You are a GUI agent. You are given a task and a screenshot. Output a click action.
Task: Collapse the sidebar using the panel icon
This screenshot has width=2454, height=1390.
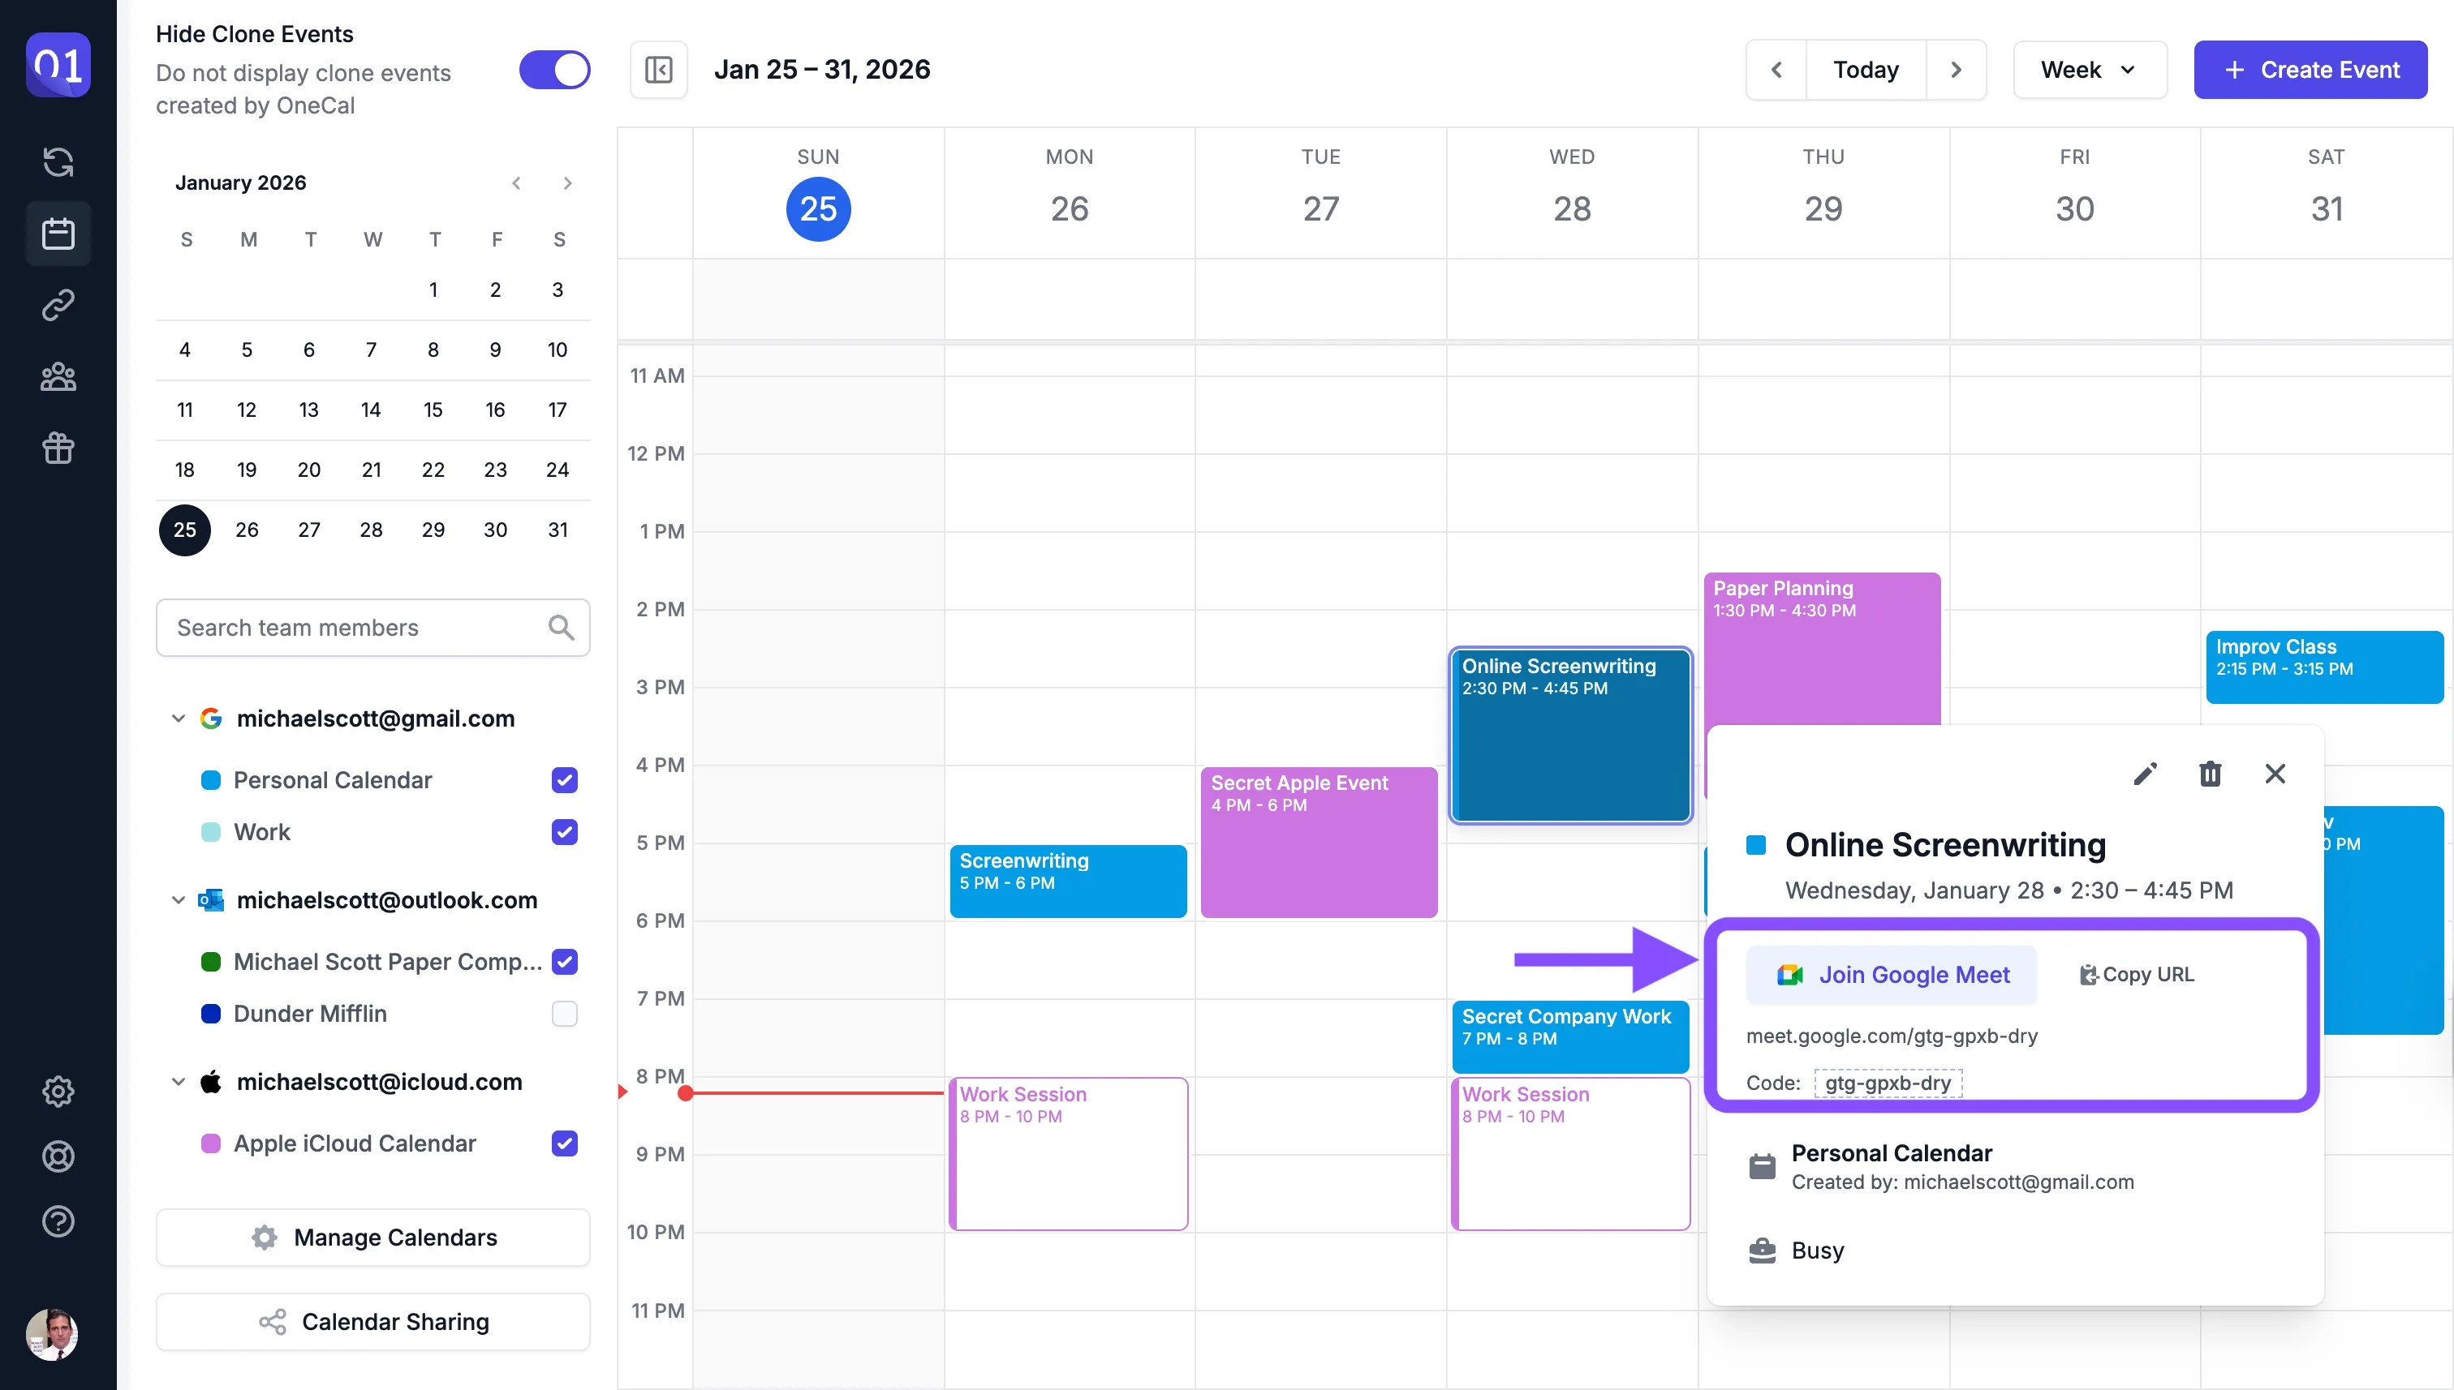658,69
